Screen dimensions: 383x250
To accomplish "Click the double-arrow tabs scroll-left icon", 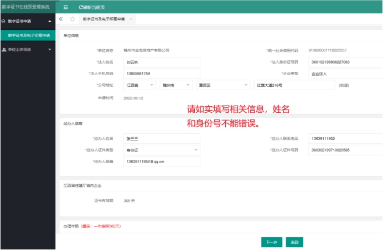I will (x=61, y=19).
